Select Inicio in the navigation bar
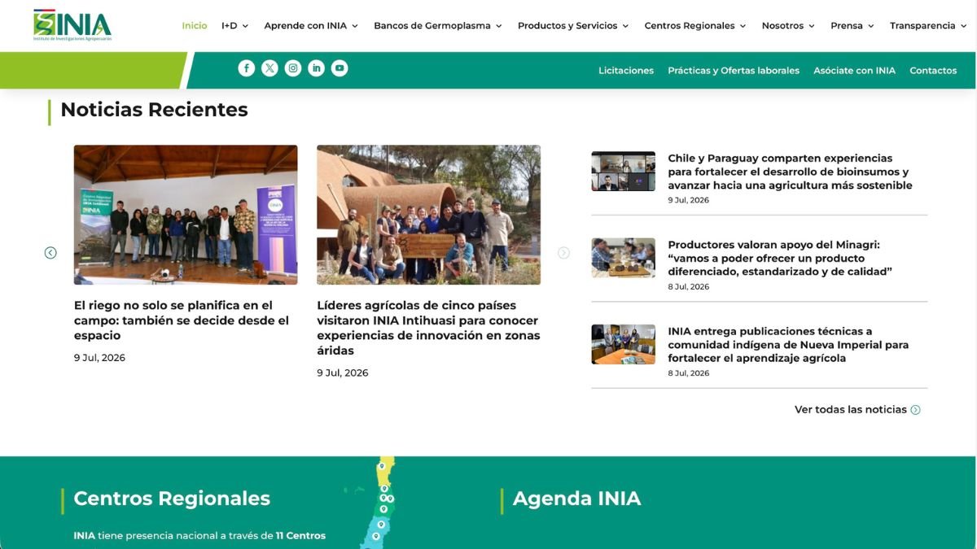Image resolution: width=977 pixels, height=549 pixels. [195, 26]
